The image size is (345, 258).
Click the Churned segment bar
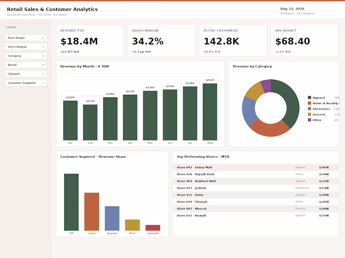153,227
